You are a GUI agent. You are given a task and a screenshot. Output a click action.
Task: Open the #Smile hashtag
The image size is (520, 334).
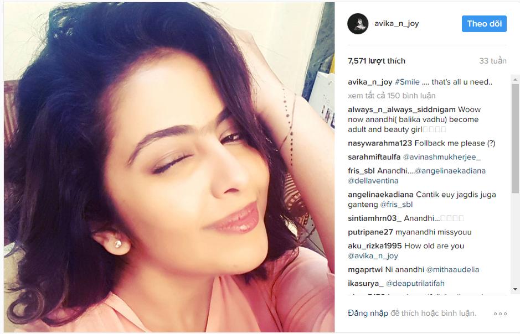click(x=407, y=82)
